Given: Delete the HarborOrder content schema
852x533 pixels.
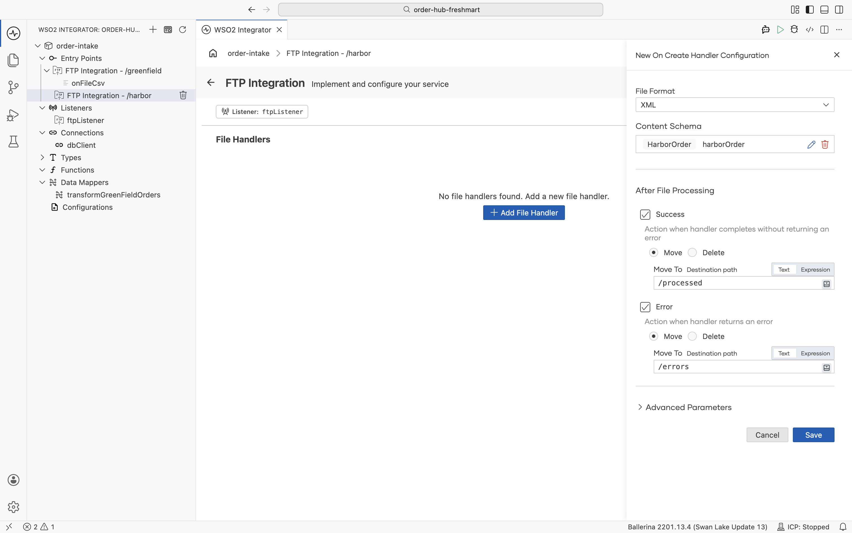Looking at the screenshot, I should (825, 144).
